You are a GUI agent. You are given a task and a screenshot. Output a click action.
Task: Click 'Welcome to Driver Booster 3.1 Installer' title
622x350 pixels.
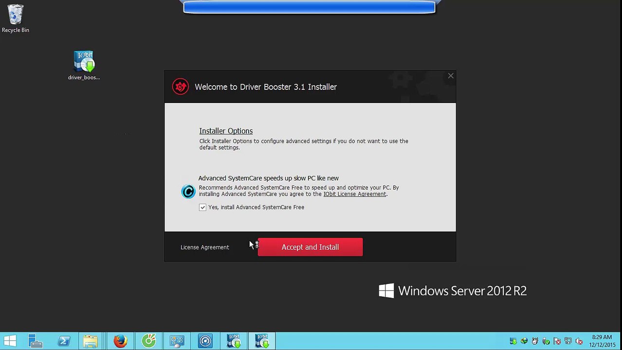[x=266, y=87]
